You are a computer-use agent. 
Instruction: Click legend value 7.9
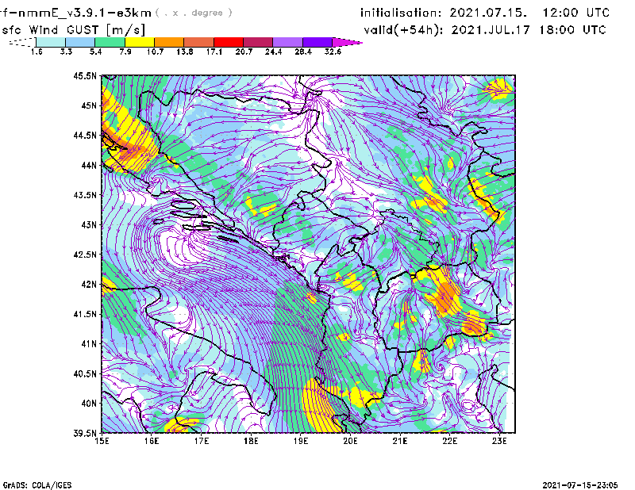click(125, 52)
